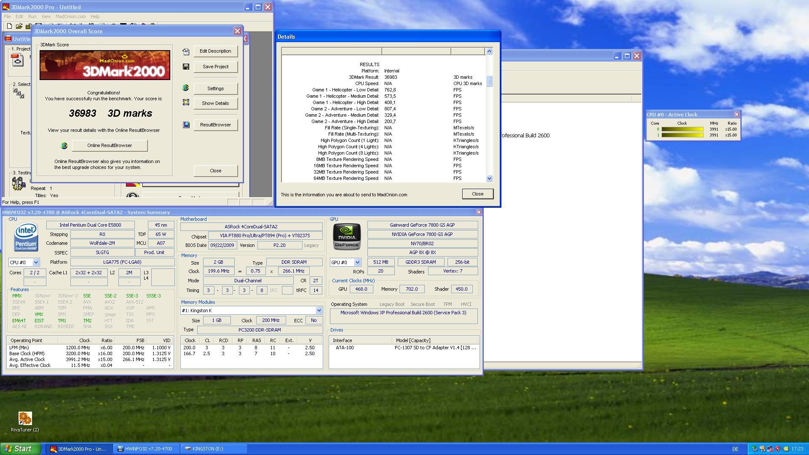The width and height of the screenshot is (809, 455).
Task: Click the Edit Description button
Action: pyautogui.click(x=215, y=51)
